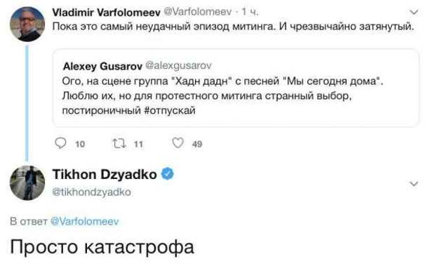Click the @alexgusarov handle in the quoted tweet
The height and width of the screenshot is (266, 435).
[178, 65]
